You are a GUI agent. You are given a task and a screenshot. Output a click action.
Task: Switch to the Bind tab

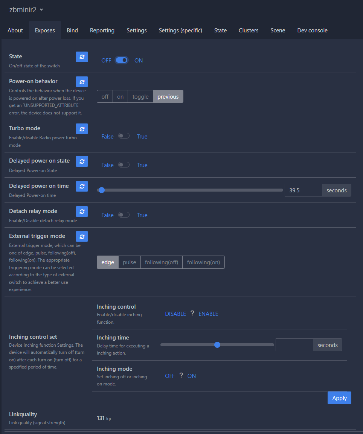[x=72, y=30]
